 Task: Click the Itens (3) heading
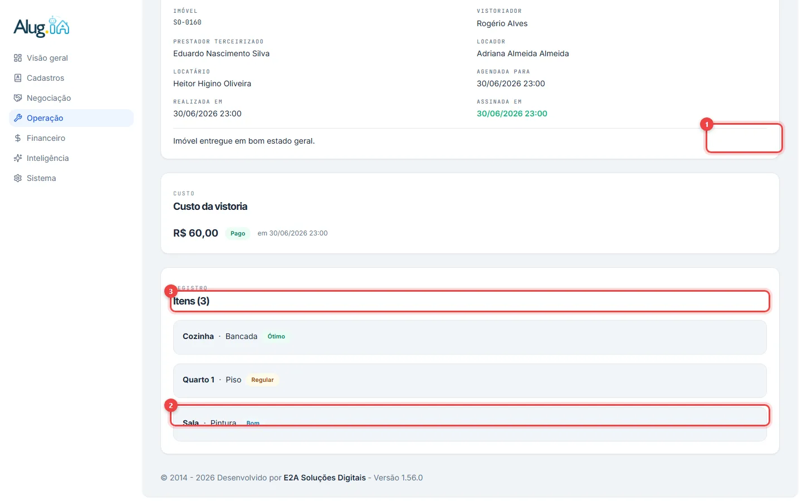click(x=191, y=301)
